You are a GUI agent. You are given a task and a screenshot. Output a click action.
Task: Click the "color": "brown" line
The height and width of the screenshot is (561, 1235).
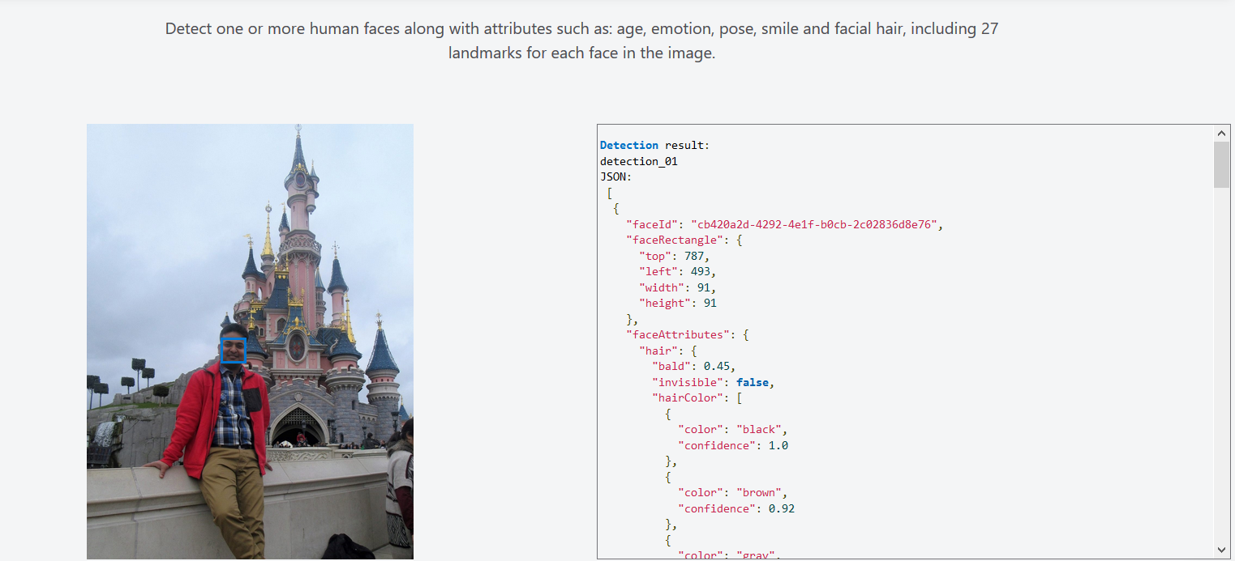point(733,492)
